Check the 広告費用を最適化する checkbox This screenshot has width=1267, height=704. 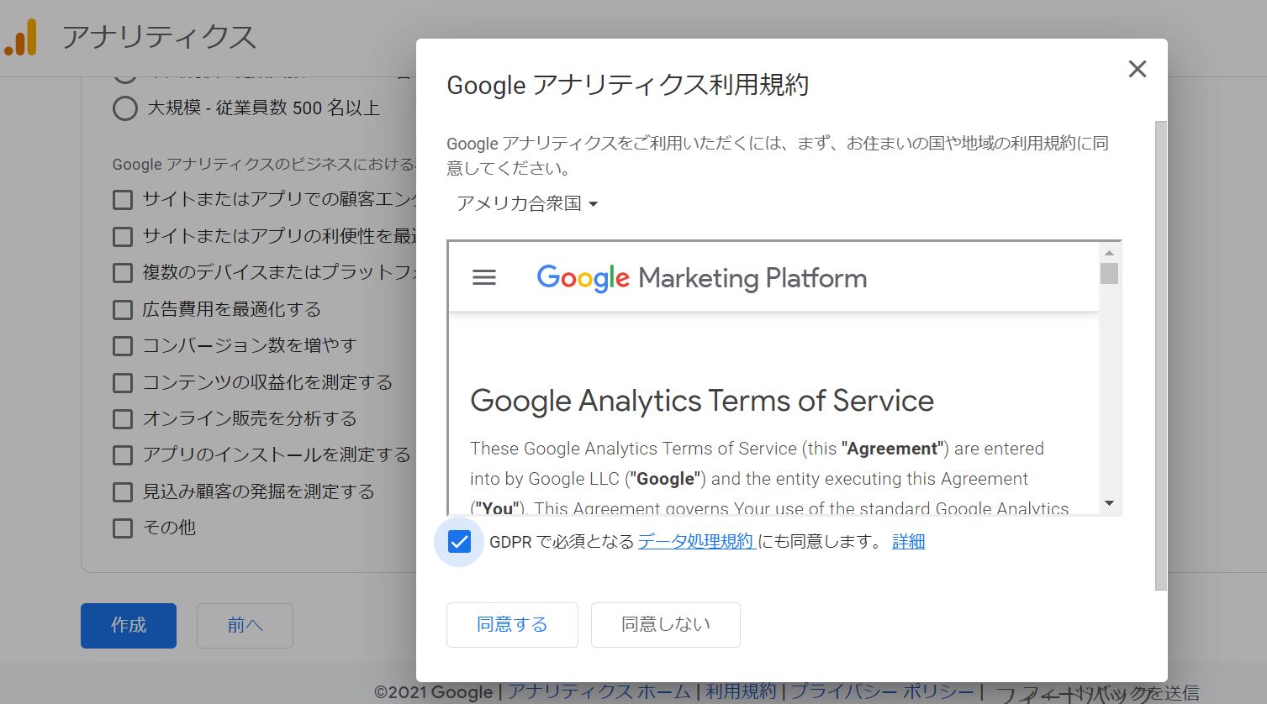pos(123,310)
